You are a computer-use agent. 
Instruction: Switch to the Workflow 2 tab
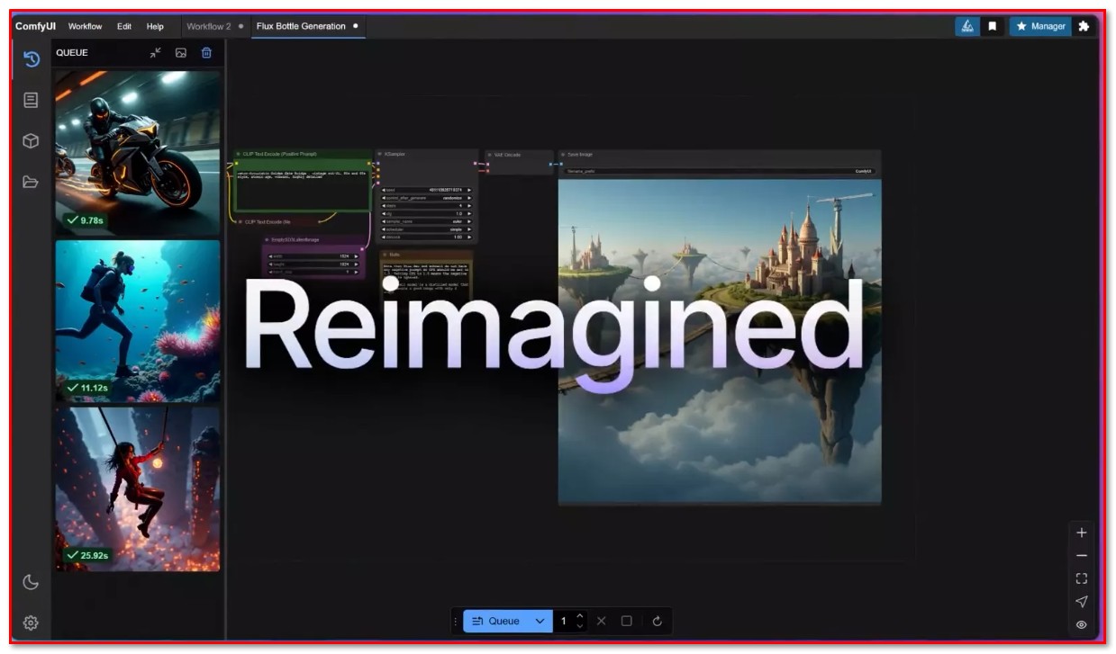point(208,26)
